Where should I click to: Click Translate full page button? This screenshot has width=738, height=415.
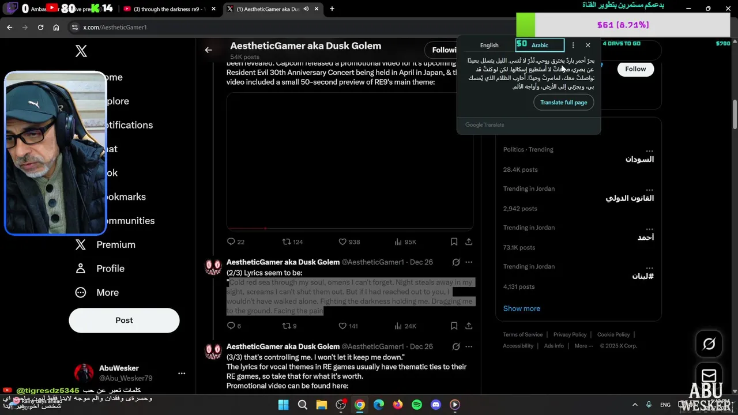point(563,102)
